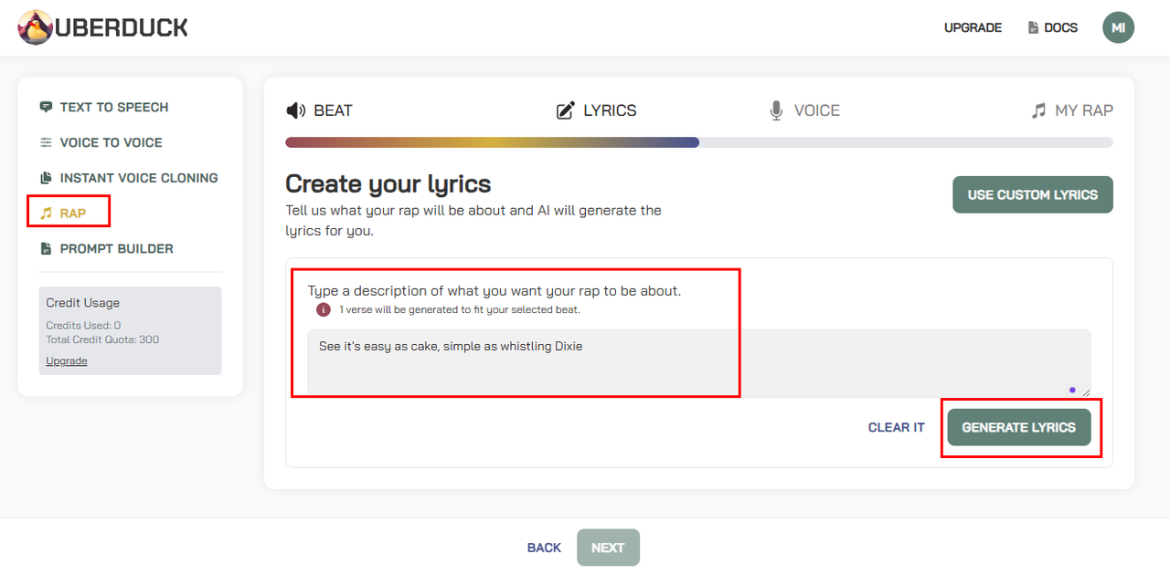Click the Lyrics pencil edit icon
Screen dimensions: 1170x574
pos(566,110)
